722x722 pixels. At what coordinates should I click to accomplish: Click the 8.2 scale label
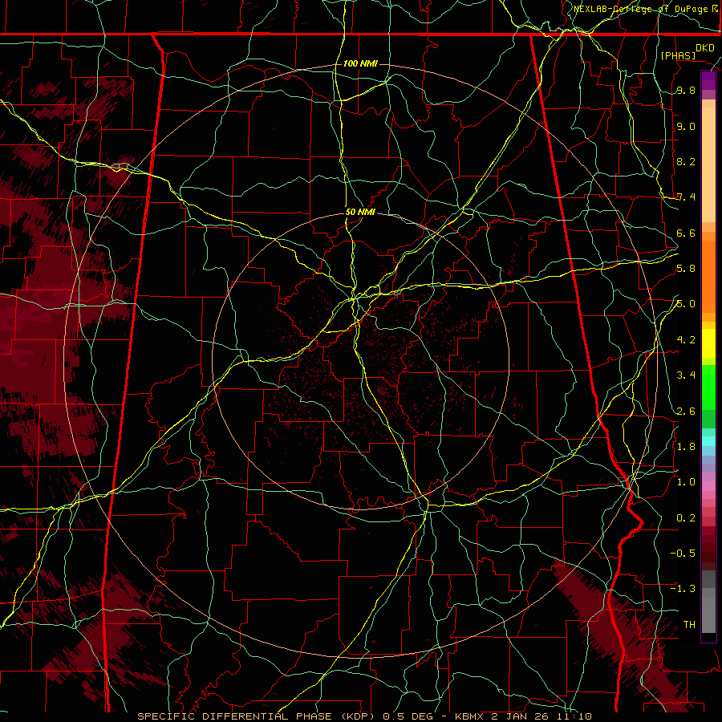tap(686, 161)
